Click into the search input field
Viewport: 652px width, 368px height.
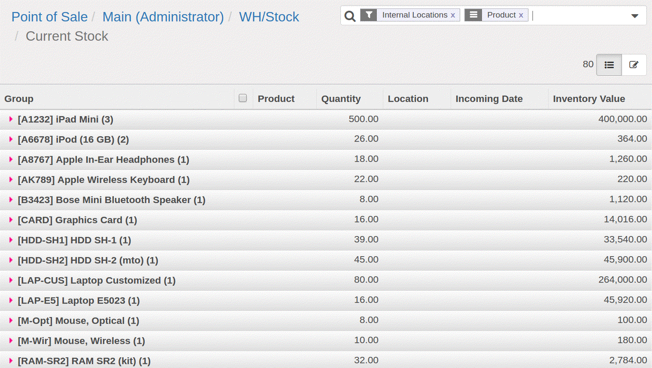tap(579, 15)
